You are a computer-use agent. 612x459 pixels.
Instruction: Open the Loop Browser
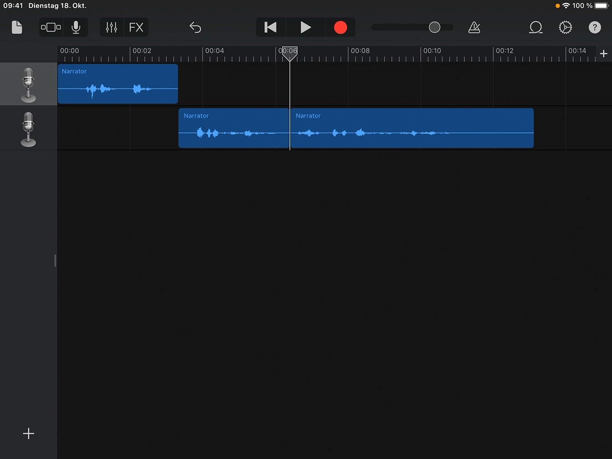535,27
